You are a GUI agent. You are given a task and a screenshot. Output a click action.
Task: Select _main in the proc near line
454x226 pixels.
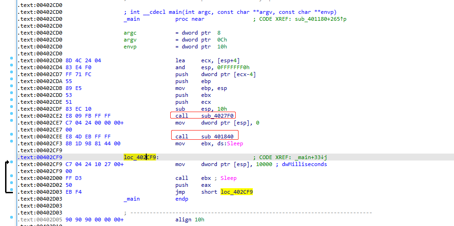(x=131, y=19)
